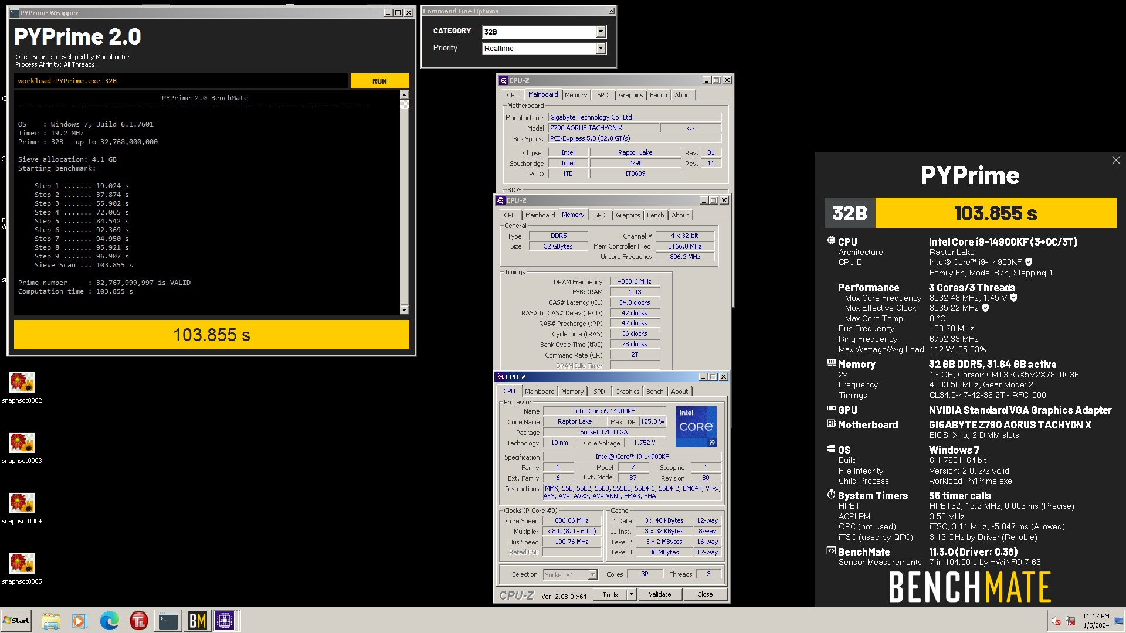Select the Memory tab in bottom CPU-Z window
Image resolution: width=1126 pixels, height=633 pixels.
coord(572,392)
